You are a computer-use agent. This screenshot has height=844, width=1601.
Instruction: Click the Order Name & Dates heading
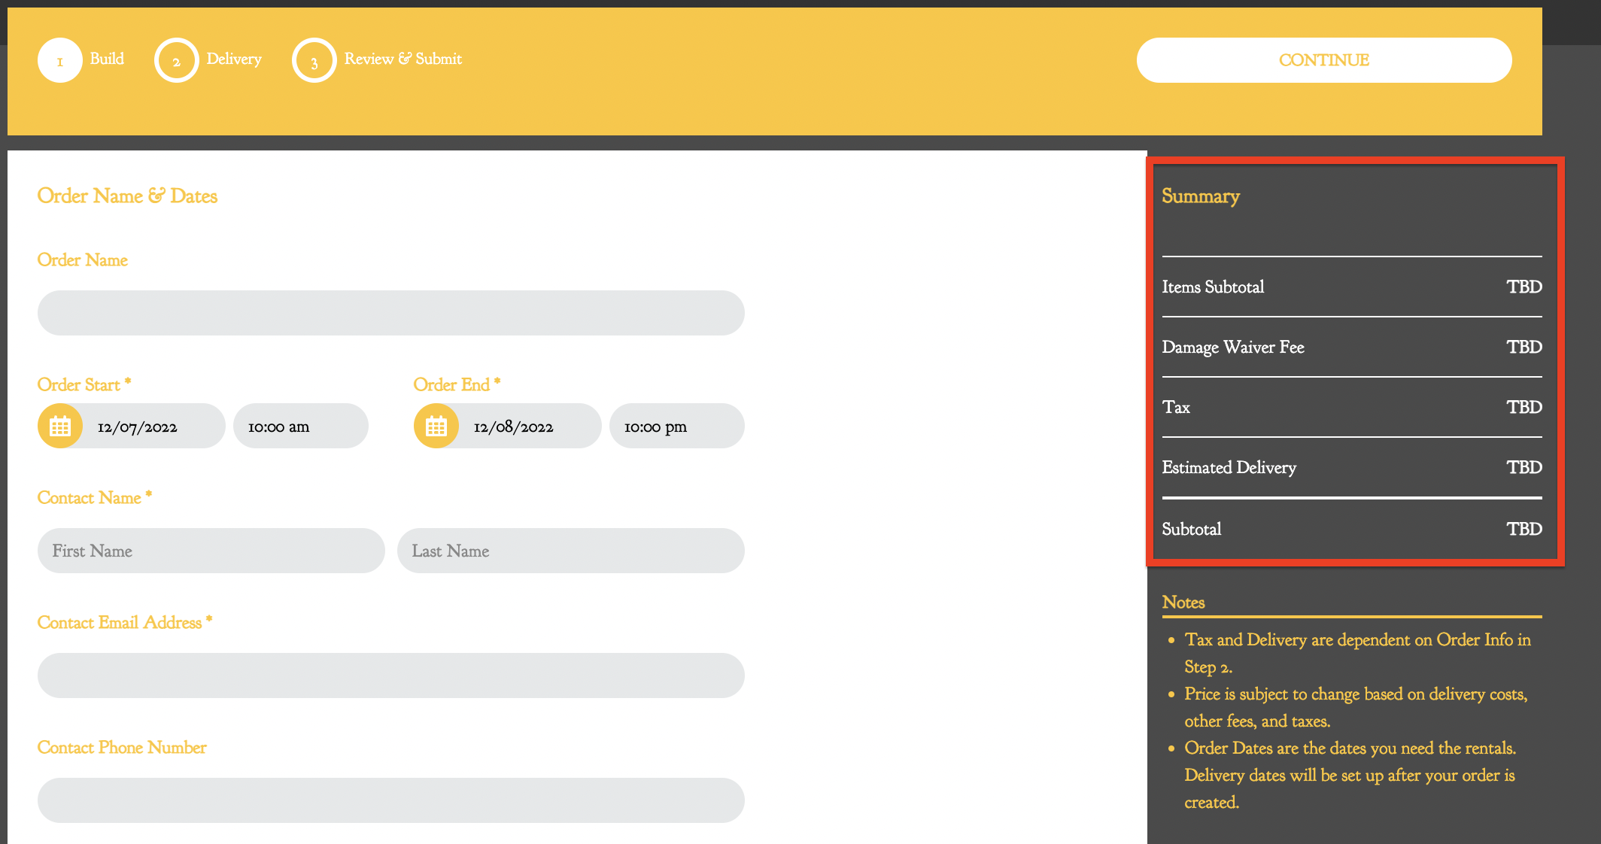(x=127, y=196)
